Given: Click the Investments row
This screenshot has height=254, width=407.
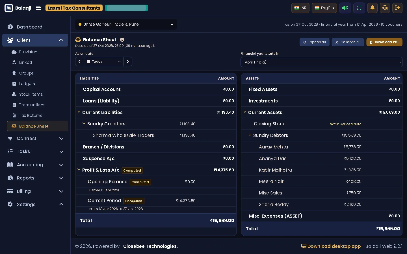Looking at the screenshot, I should [322, 101].
